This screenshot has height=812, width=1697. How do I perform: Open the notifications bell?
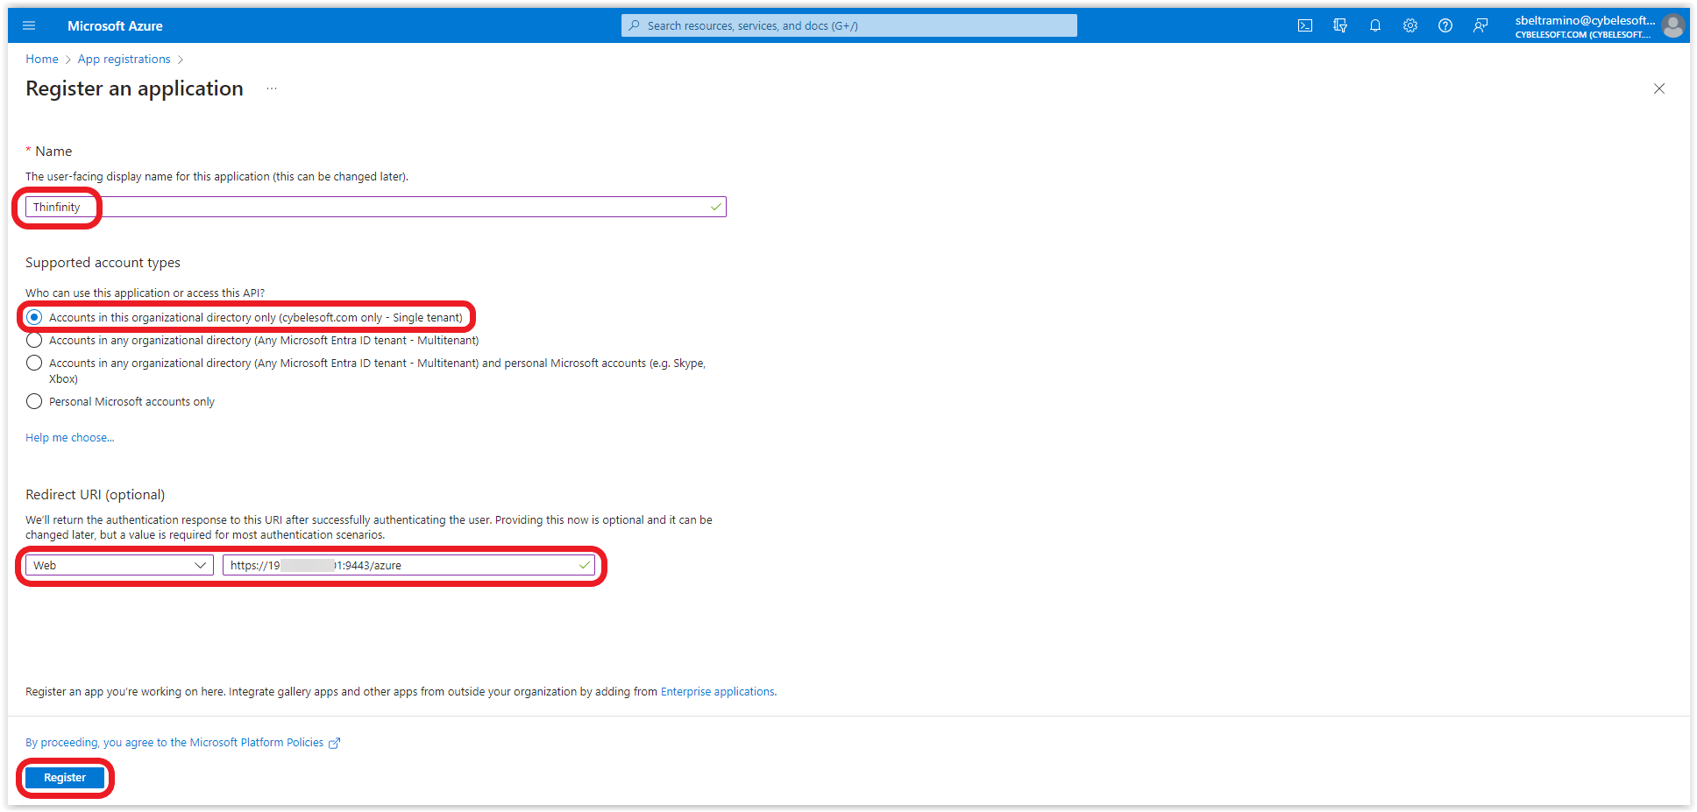coord(1375,25)
